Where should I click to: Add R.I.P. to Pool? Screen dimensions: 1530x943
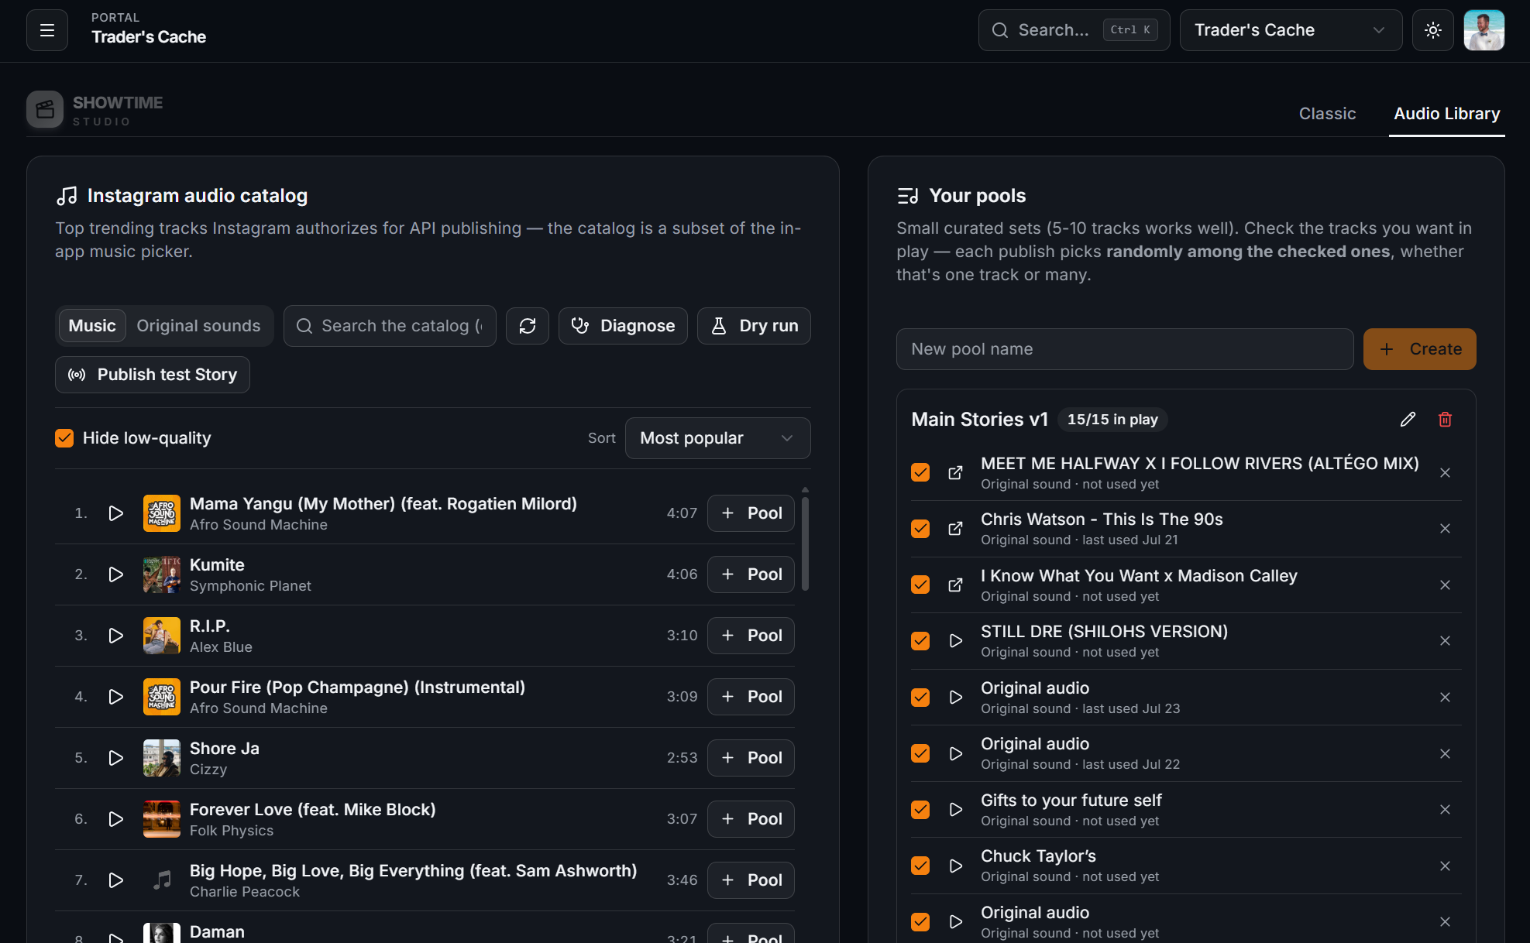coord(751,636)
